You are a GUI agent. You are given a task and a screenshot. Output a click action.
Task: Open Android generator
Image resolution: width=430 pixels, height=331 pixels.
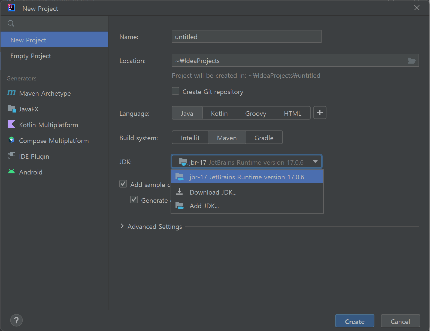54,172
